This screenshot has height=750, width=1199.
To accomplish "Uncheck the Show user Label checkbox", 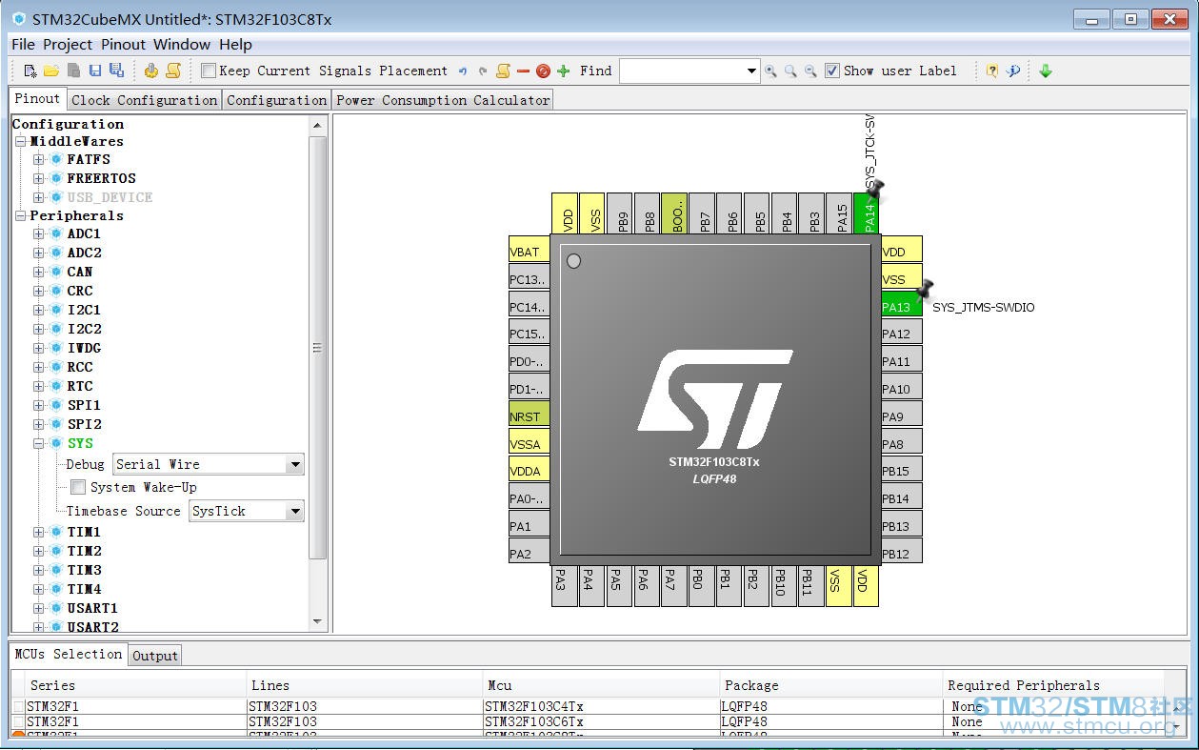I will point(832,71).
